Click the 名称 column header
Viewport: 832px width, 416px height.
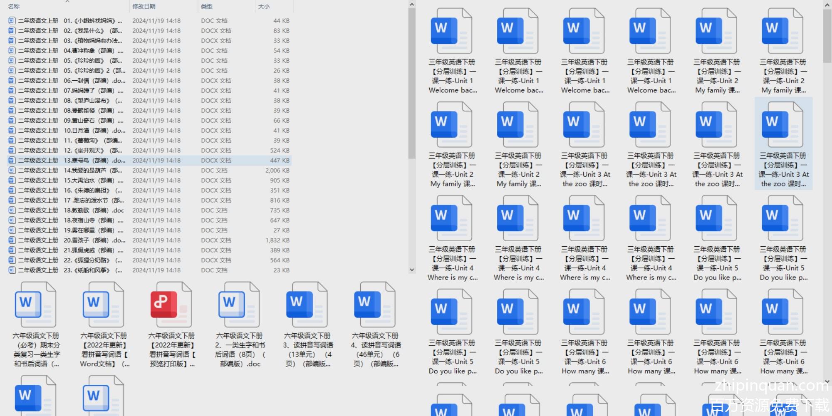pyautogui.click(x=14, y=6)
